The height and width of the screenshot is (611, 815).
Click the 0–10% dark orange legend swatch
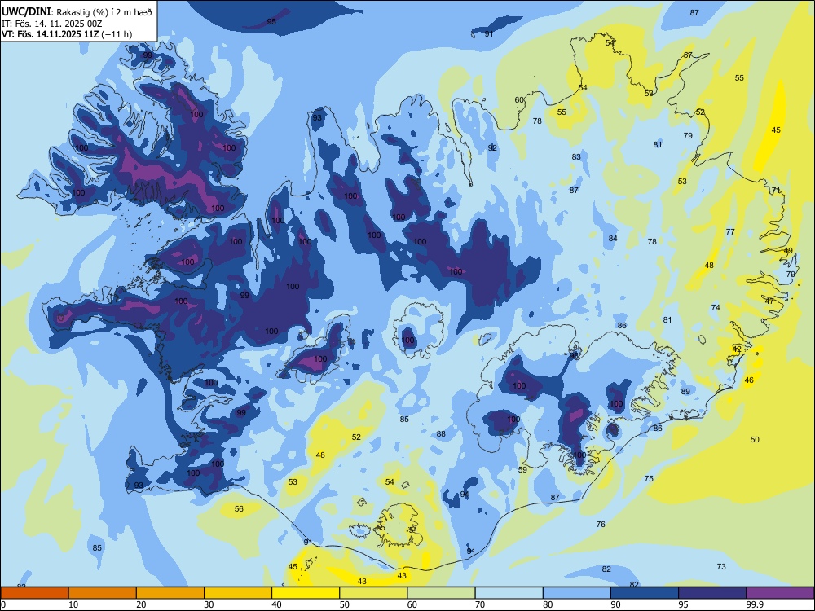34,593
